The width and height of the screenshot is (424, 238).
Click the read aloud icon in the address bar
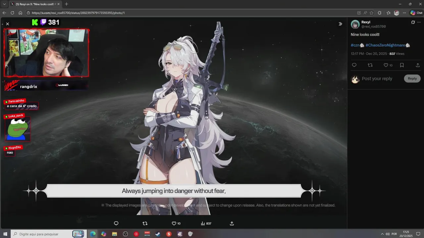[x=365, y=13]
